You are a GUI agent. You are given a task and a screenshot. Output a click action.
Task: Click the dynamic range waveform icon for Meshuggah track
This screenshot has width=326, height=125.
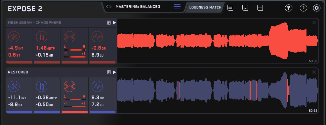(97, 37)
